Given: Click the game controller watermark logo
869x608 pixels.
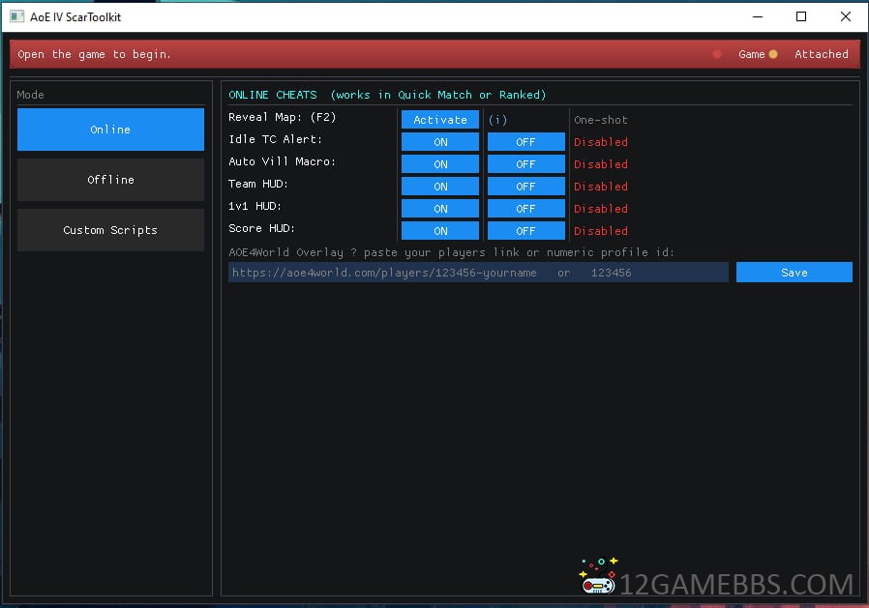Looking at the screenshot, I should [599, 576].
